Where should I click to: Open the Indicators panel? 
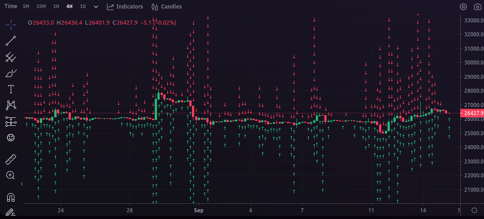[x=125, y=6]
